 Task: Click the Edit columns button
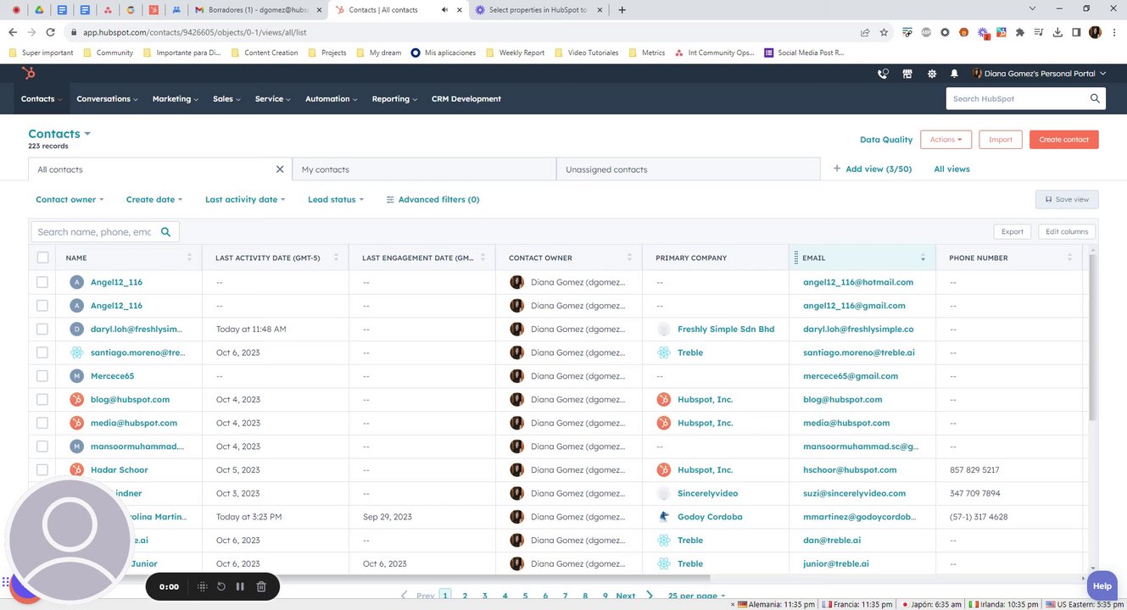click(1067, 231)
